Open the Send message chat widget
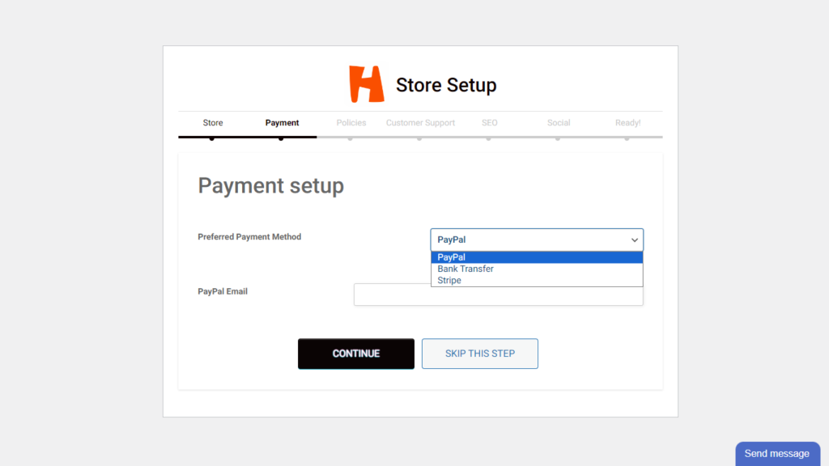This screenshot has width=829, height=466. point(776,454)
